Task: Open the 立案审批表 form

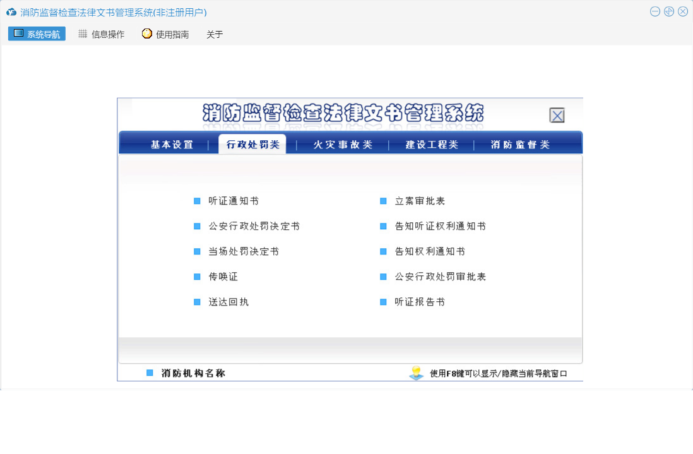Action: 420,201
